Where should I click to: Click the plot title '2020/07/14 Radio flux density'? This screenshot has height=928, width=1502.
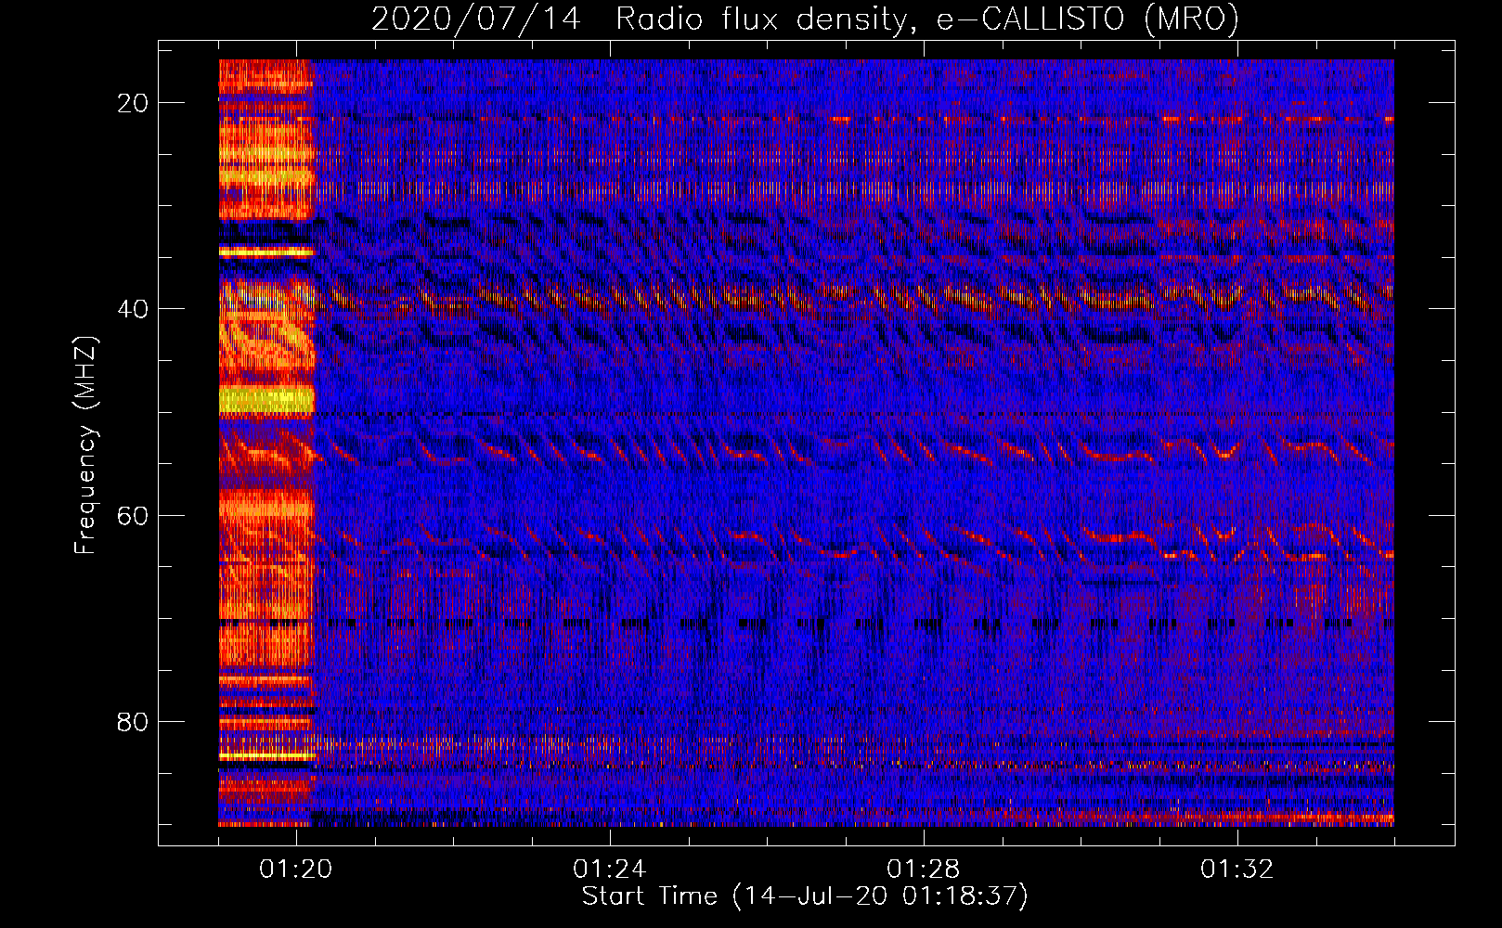click(x=806, y=19)
